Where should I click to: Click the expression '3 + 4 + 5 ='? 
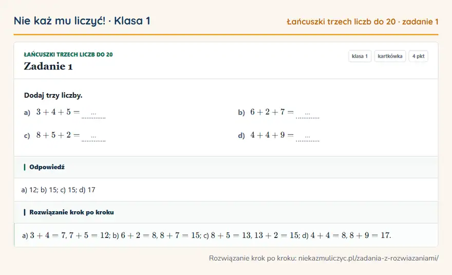pos(58,112)
